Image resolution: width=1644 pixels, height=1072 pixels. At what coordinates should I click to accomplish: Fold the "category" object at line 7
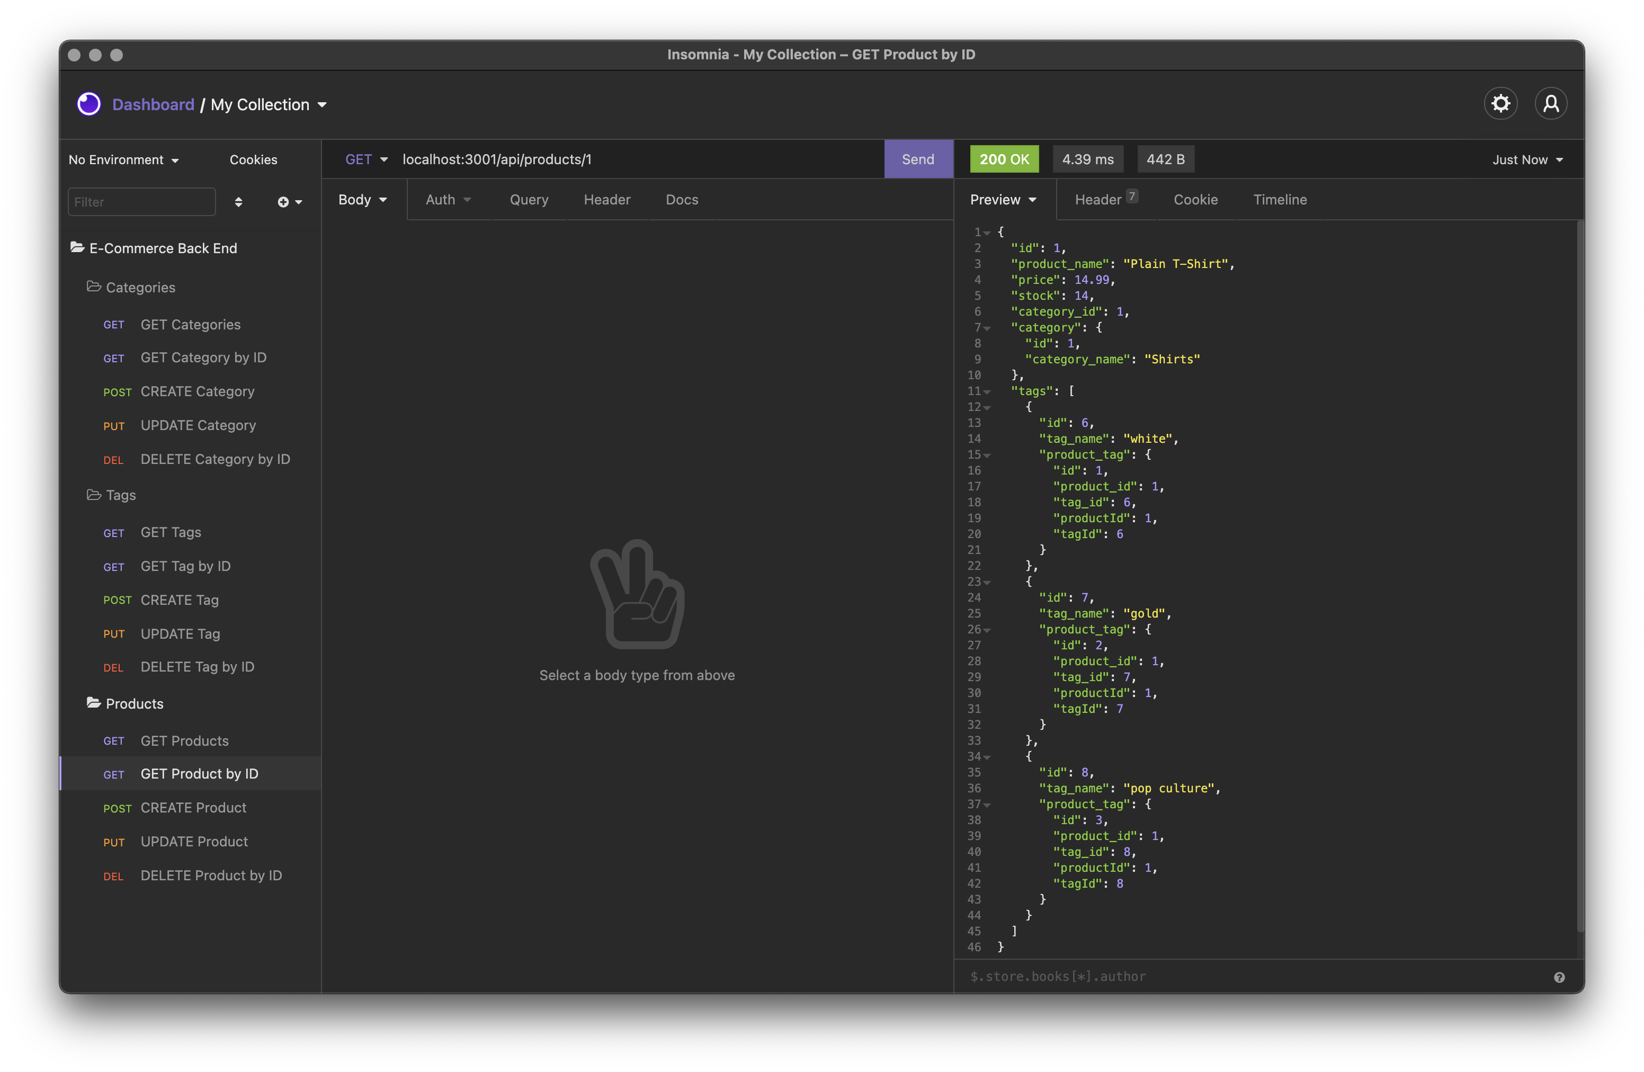tap(987, 328)
